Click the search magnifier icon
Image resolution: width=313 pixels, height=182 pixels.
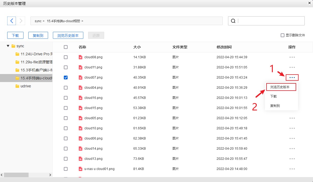coord(233,21)
